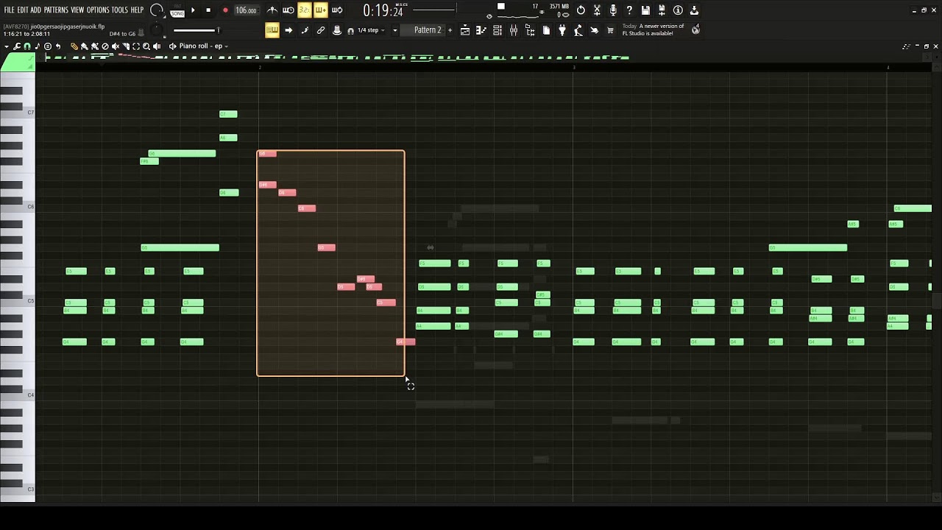This screenshot has width=942, height=530.
Task: Open the piano roll options menu arrow
Action: pos(6,46)
